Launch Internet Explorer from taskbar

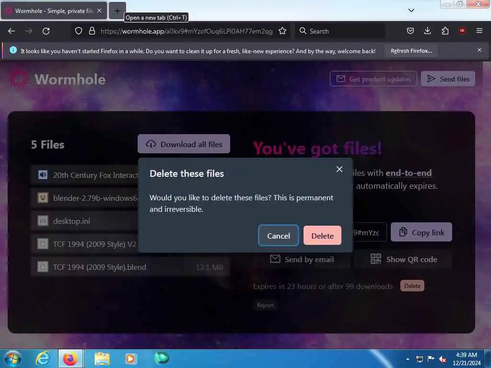point(43,358)
